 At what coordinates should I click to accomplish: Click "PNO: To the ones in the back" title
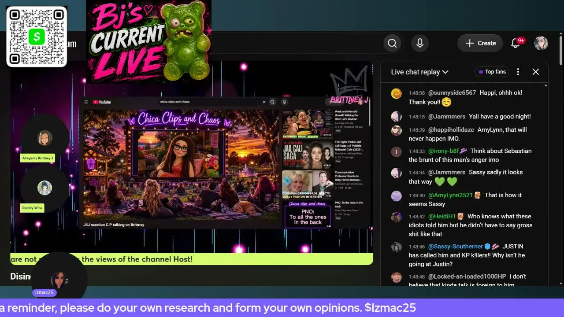coord(349,205)
